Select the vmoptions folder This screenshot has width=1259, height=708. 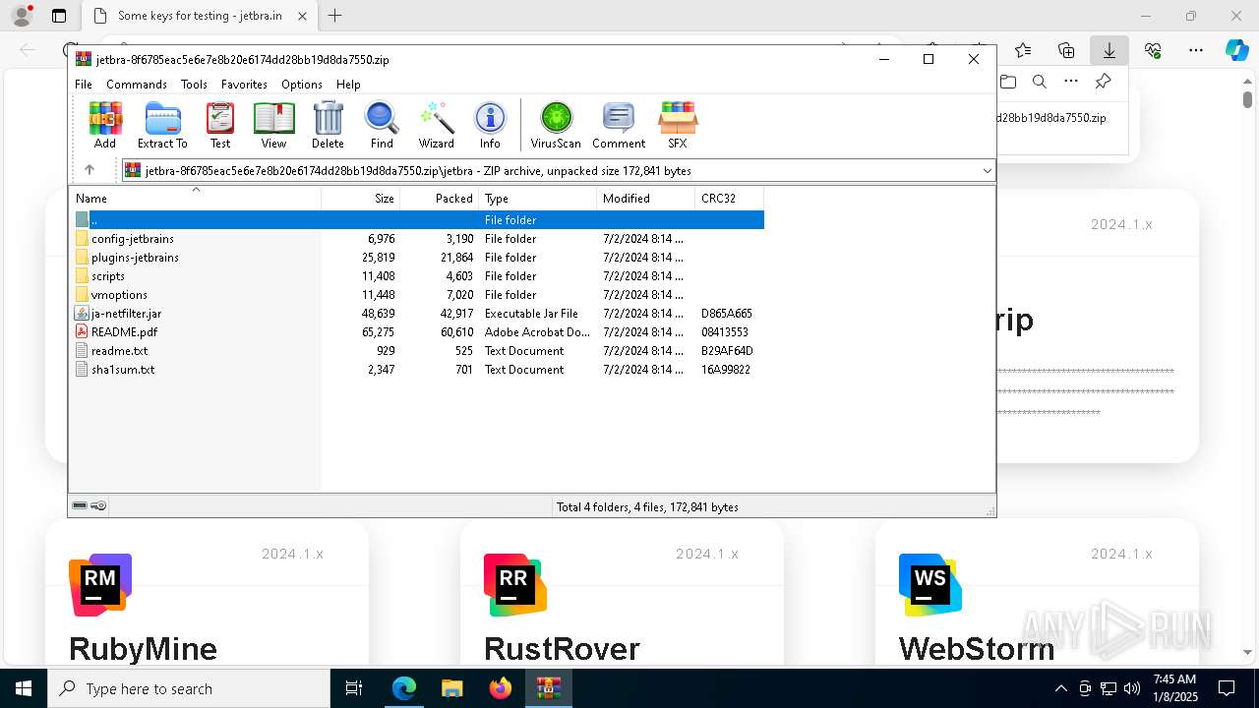[418, 295]
